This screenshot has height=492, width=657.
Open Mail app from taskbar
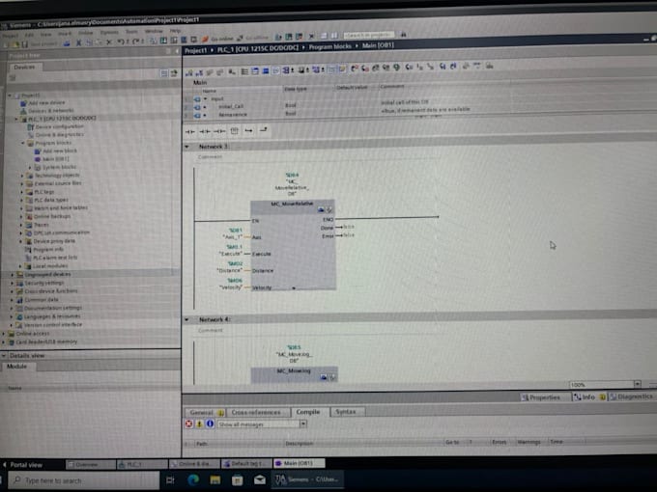click(260, 479)
